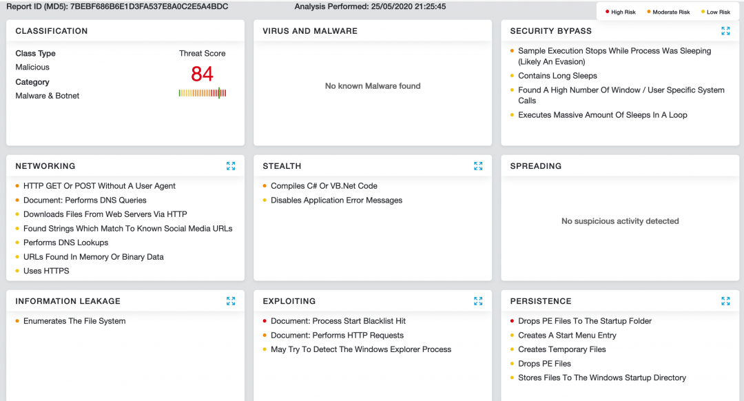Click 'No known Malware found' message
Viewport: 744px width, 401px height.
coord(373,86)
